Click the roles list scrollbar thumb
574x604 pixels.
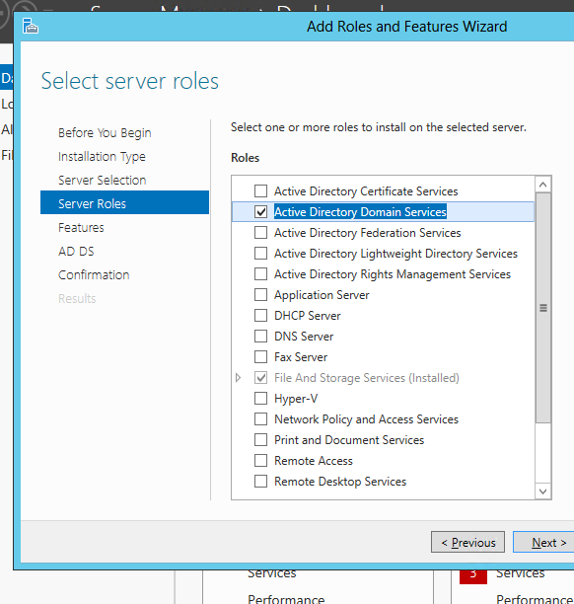pyautogui.click(x=543, y=308)
